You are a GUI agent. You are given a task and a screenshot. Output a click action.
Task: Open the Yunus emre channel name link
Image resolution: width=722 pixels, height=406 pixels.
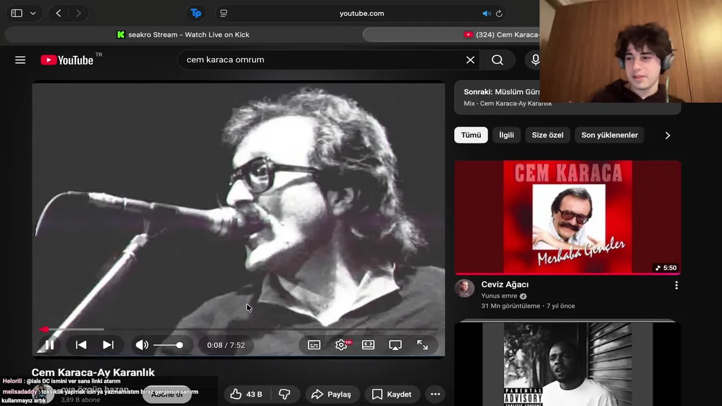(x=499, y=296)
